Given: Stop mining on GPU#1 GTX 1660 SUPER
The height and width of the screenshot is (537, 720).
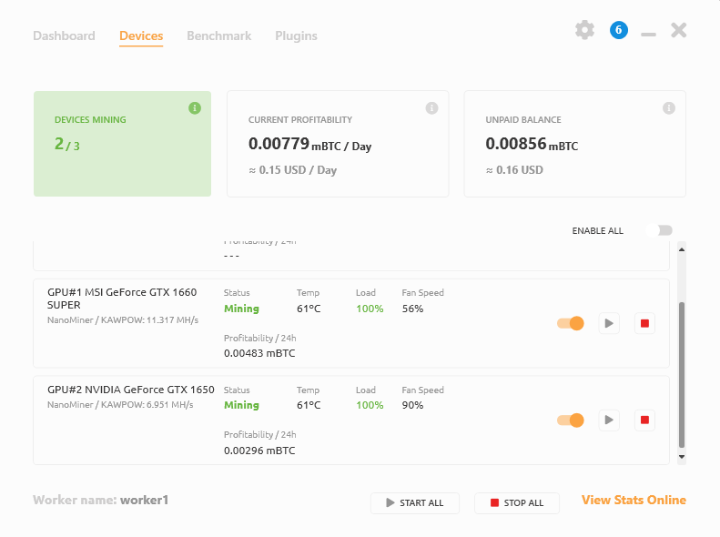Looking at the screenshot, I should pyautogui.click(x=644, y=323).
